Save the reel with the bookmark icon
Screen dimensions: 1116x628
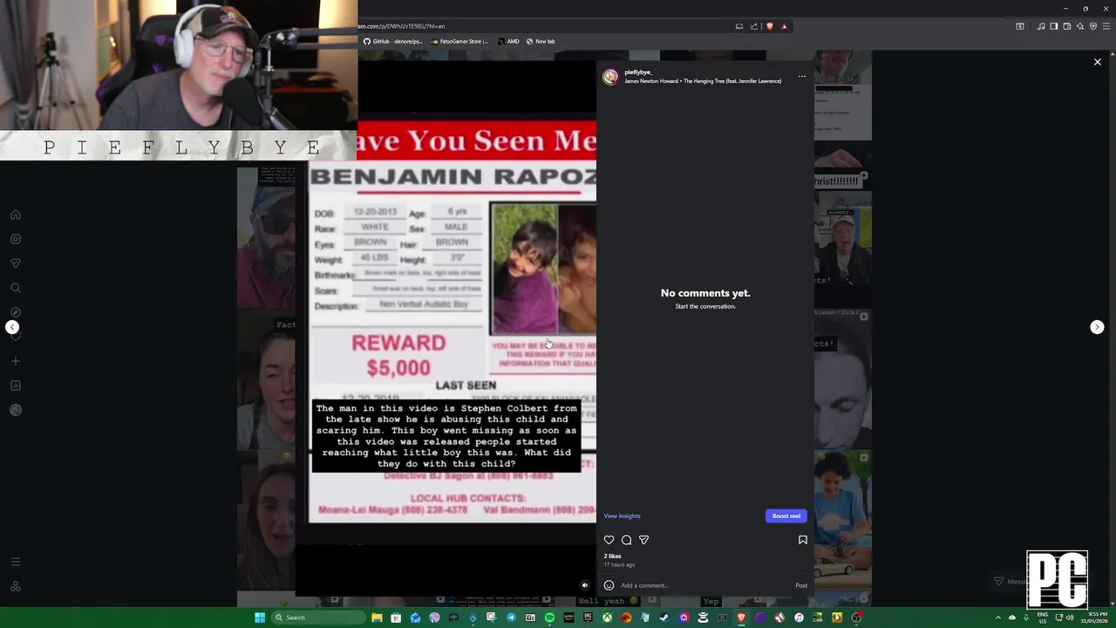[x=803, y=540]
